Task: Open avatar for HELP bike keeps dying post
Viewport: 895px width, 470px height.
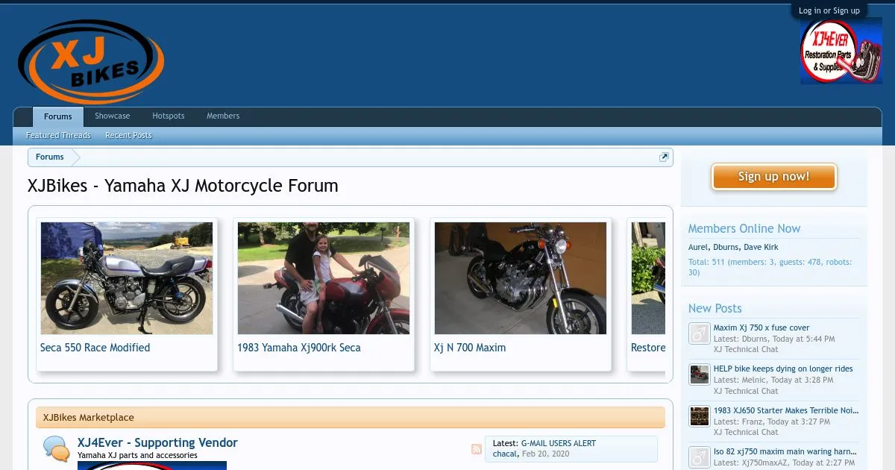Action: [699, 375]
